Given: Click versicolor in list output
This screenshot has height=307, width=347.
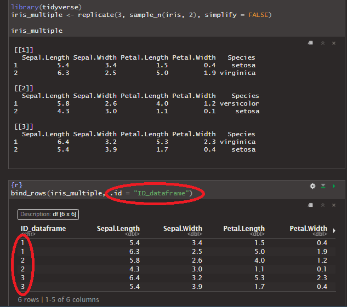Looking at the screenshot, I should (239, 103).
